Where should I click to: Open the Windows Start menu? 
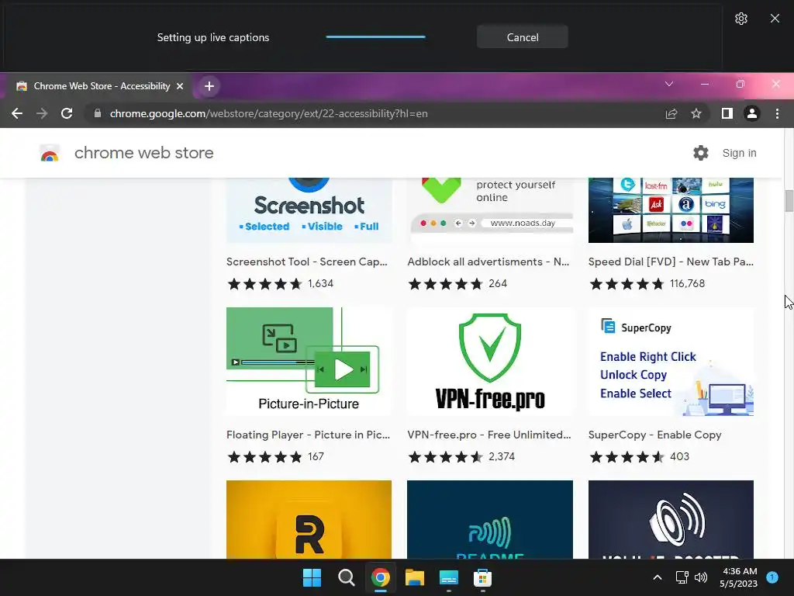coord(312,577)
